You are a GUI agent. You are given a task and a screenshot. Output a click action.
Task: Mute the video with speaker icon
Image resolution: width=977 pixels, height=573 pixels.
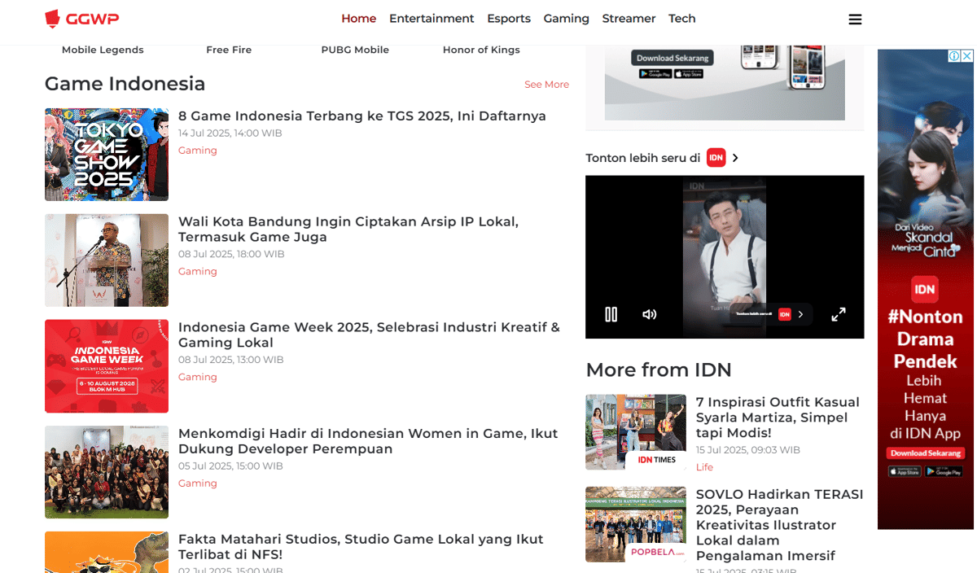pos(649,314)
